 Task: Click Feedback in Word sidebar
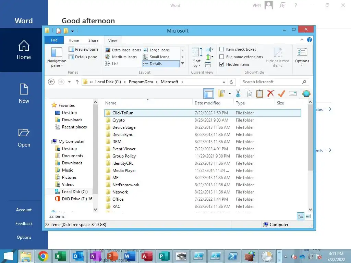(x=24, y=224)
